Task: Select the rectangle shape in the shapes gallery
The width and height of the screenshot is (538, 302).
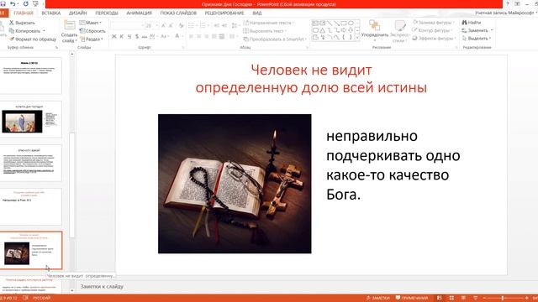Action: (x=344, y=23)
